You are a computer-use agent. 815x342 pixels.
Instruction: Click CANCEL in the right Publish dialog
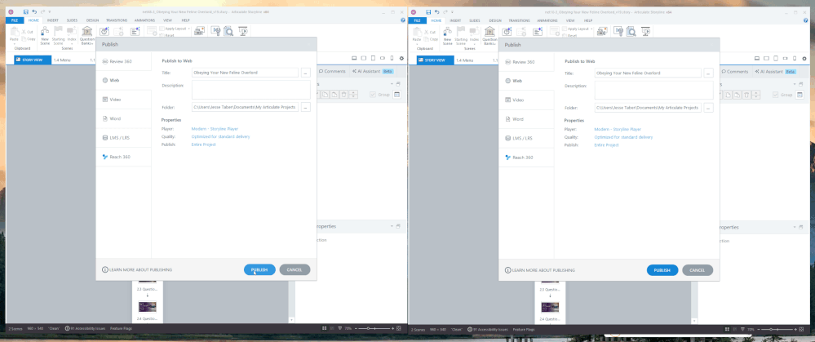[x=698, y=270]
